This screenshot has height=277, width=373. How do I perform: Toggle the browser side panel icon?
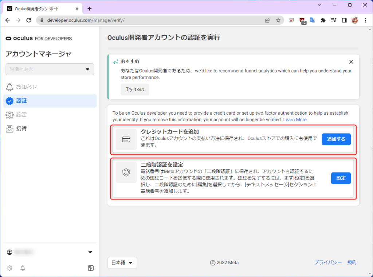point(344,20)
